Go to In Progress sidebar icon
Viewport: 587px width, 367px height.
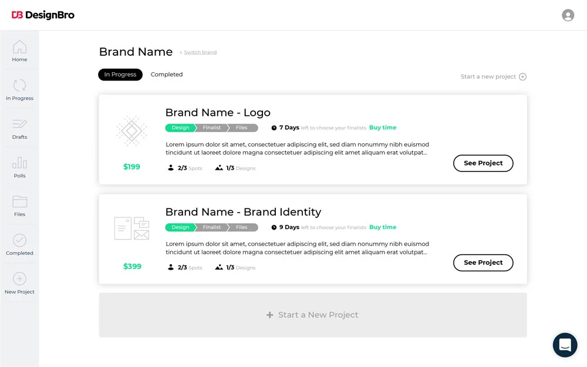coord(19,89)
